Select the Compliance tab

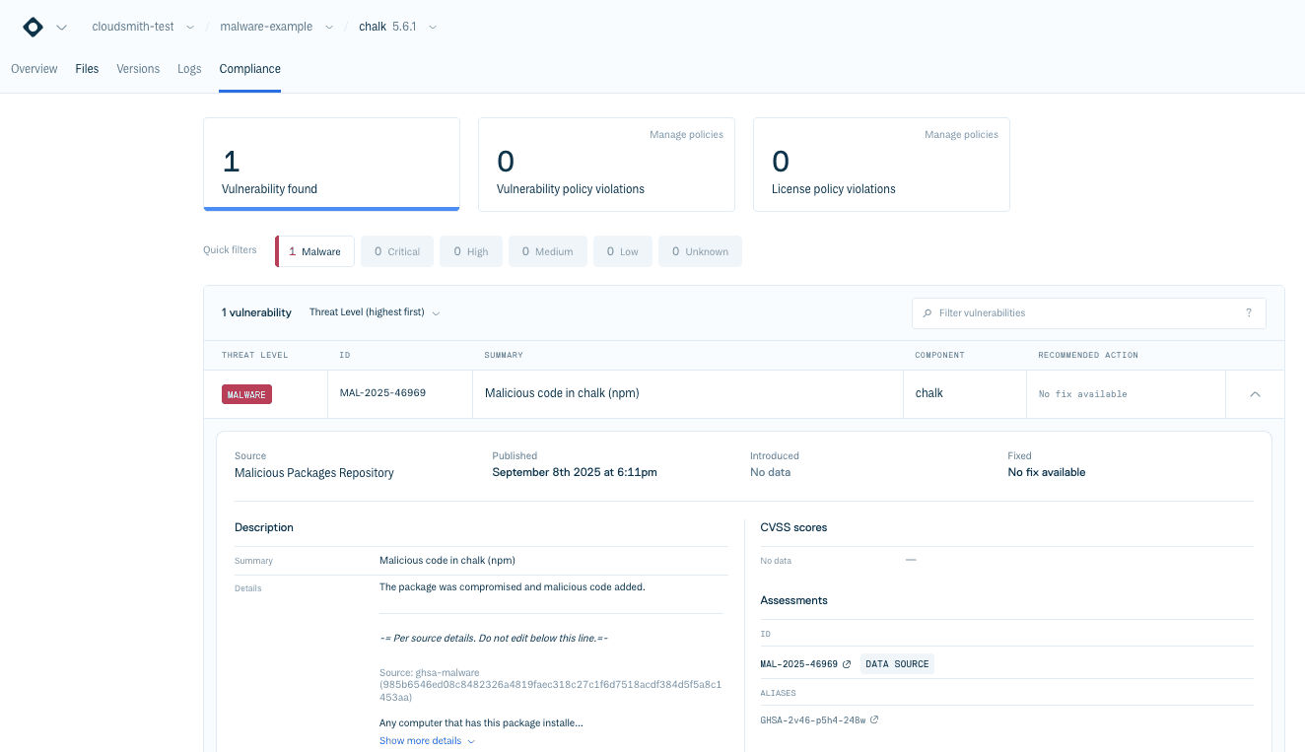(x=250, y=69)
